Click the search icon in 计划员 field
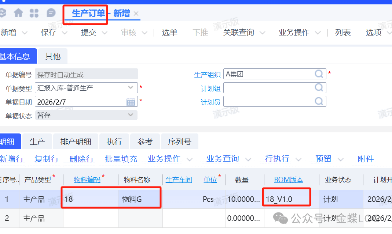This screenshot has height=234, width=392. [319, 101]
